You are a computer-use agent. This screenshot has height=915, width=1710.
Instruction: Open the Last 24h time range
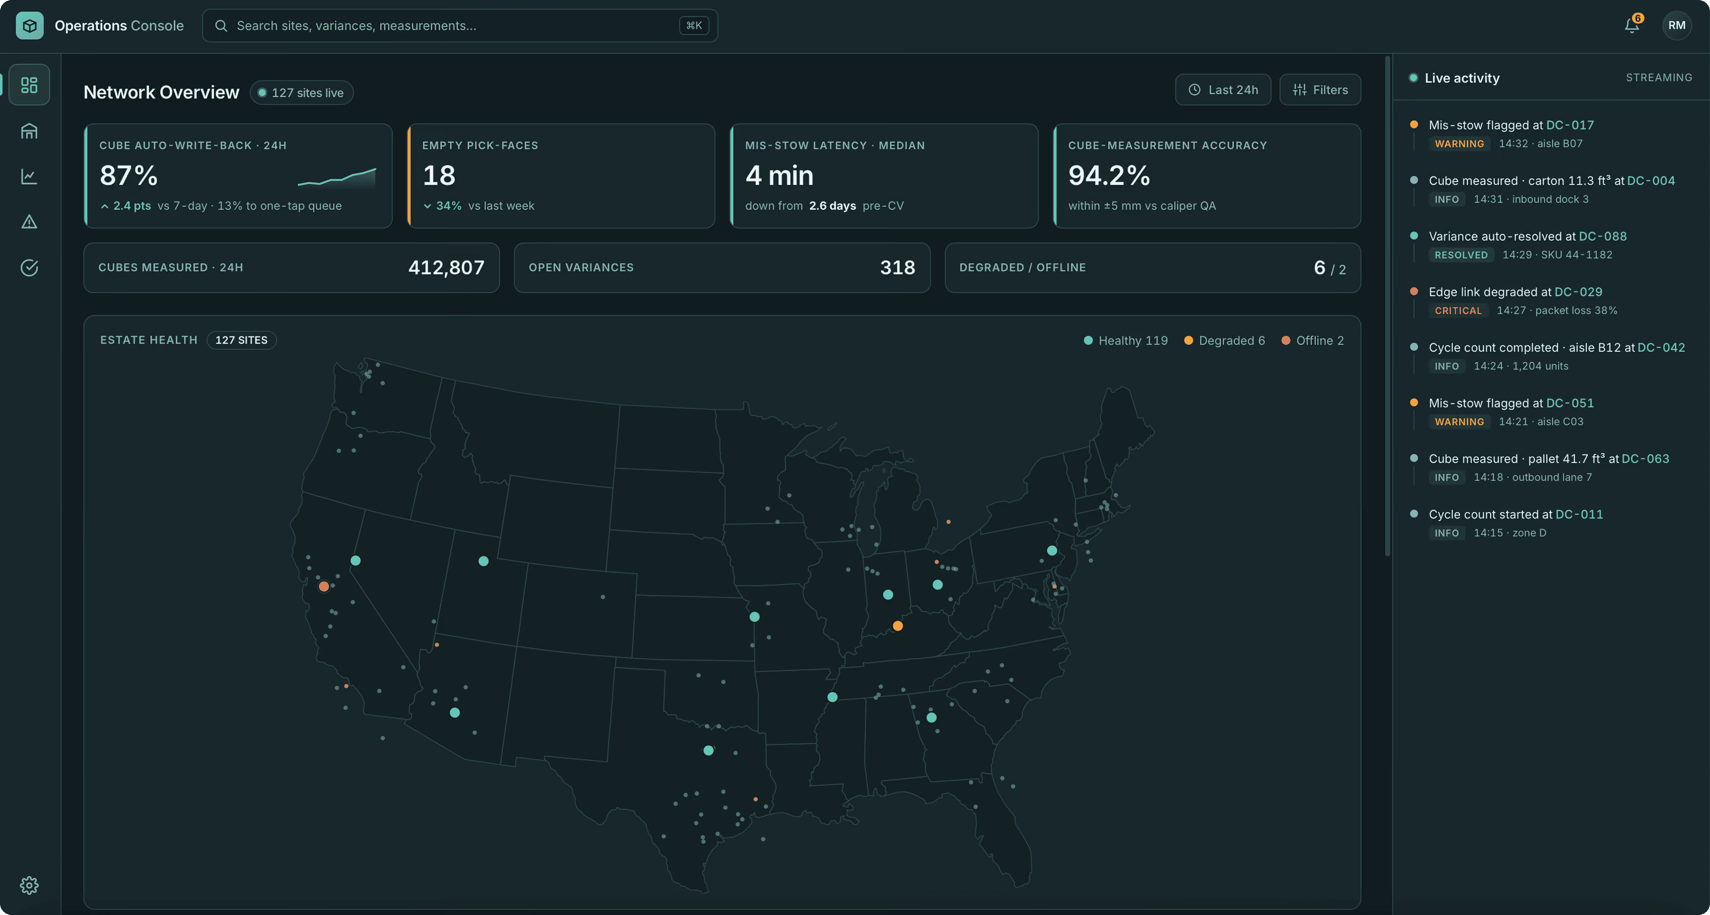pos(1223,90)
